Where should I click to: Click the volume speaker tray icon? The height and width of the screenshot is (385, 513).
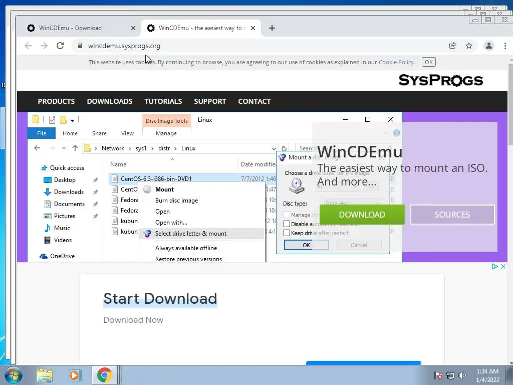point(462,375)
